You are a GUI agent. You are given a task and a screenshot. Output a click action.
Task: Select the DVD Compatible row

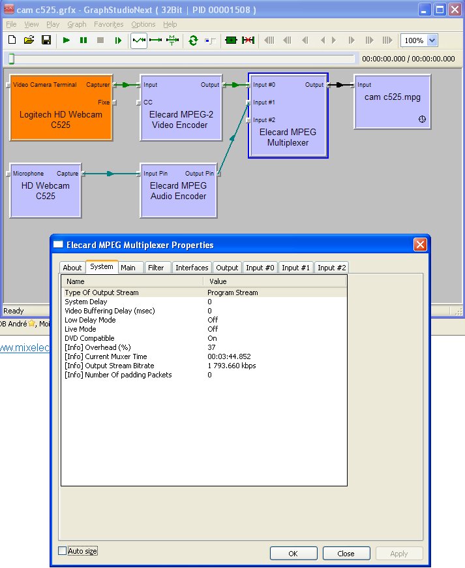[x=204, y=338]
